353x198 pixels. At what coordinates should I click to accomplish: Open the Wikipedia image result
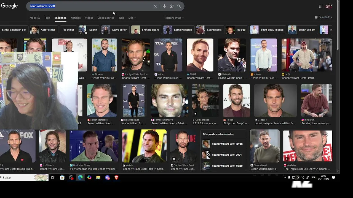pos(232,55)
